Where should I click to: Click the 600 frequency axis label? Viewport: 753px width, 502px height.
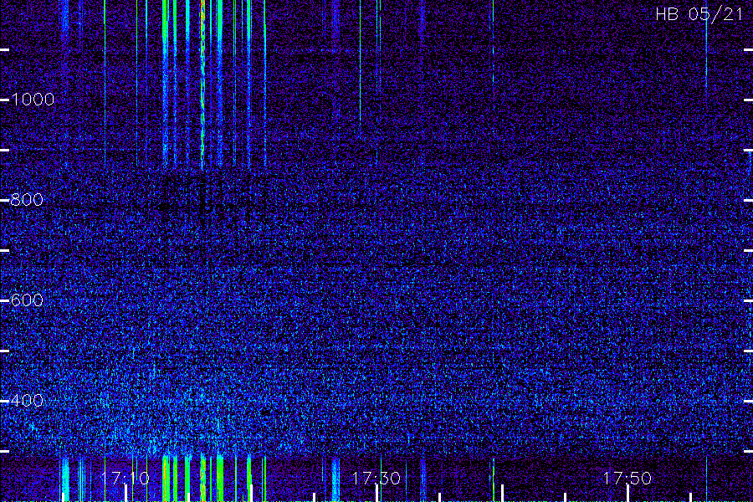pos(27,300)
